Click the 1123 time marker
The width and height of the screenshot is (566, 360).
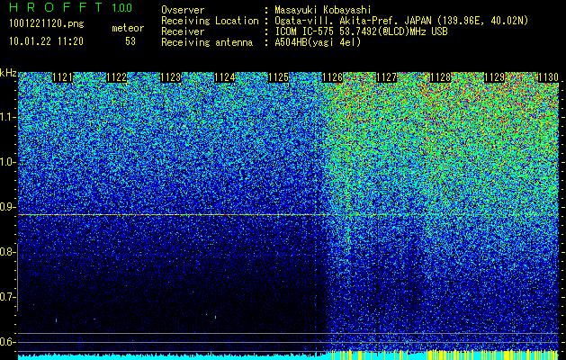click(x=171, y=77)
